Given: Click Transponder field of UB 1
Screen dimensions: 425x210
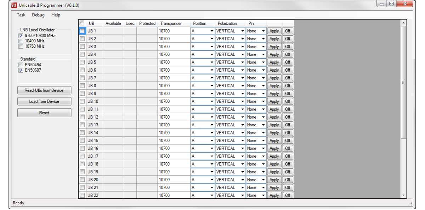Looking at the screenshot, I should (x=174, y=31).
